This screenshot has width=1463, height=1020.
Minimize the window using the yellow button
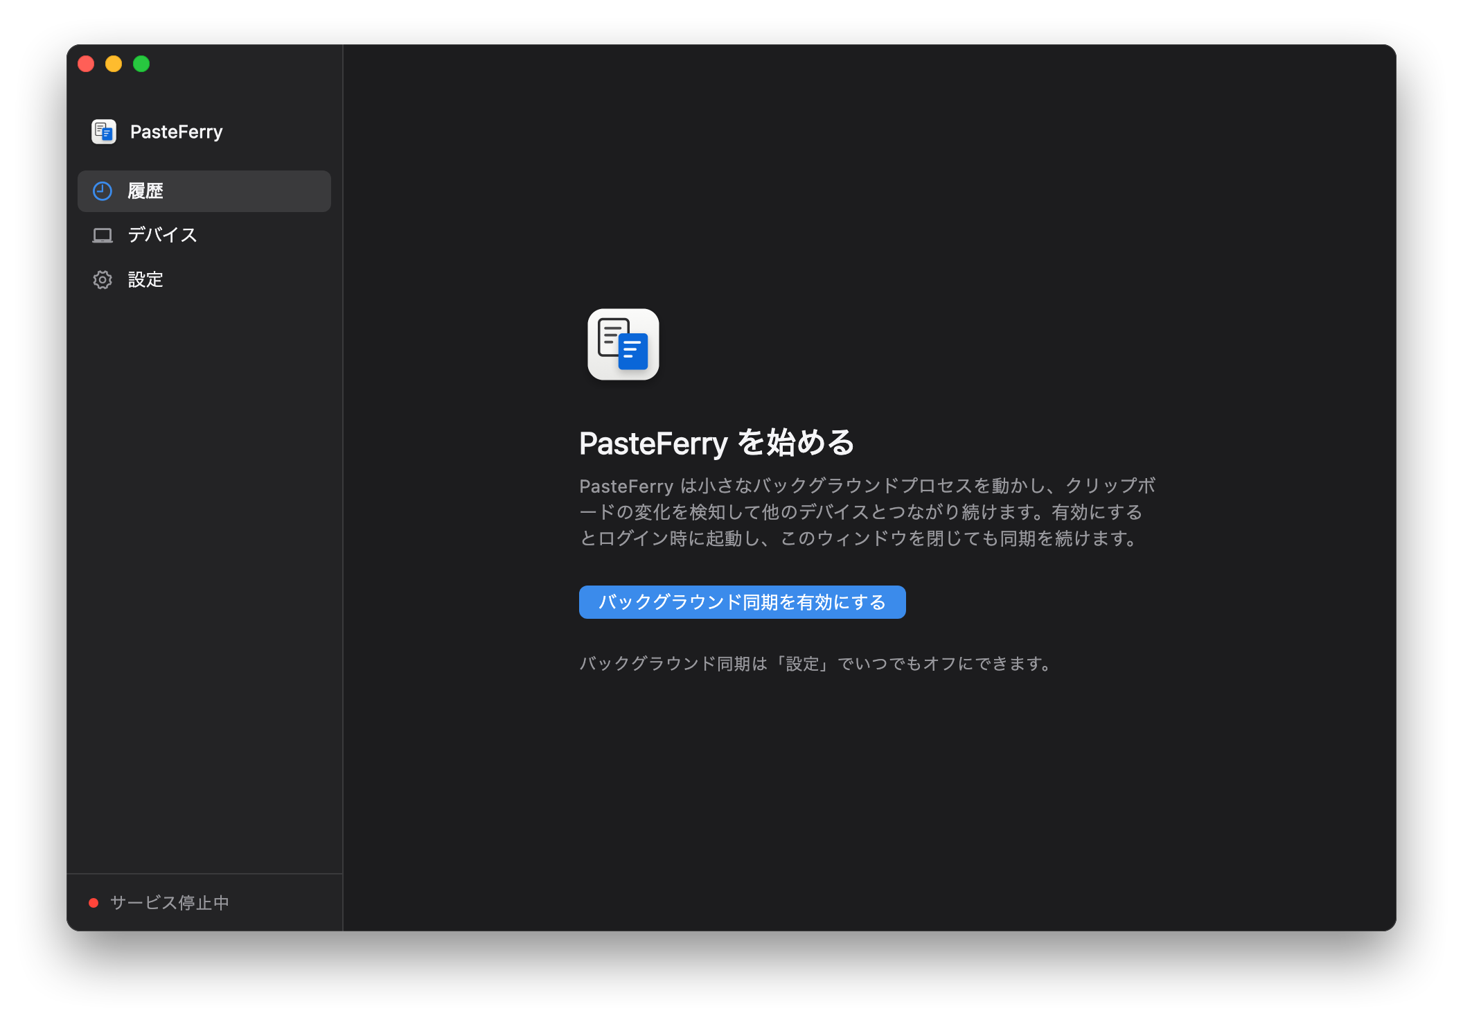click(114, 64)
